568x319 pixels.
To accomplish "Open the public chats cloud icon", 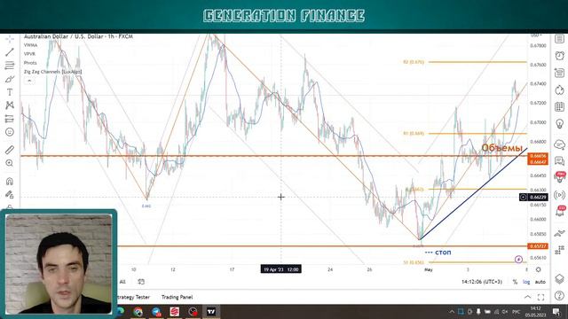I will click(559, 144).
